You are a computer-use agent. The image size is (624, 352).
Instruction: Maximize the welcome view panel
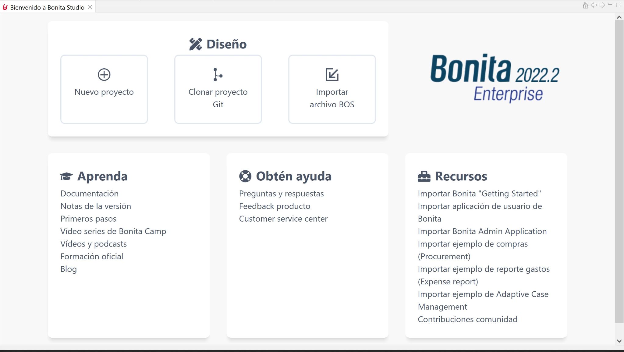[618, 5]
